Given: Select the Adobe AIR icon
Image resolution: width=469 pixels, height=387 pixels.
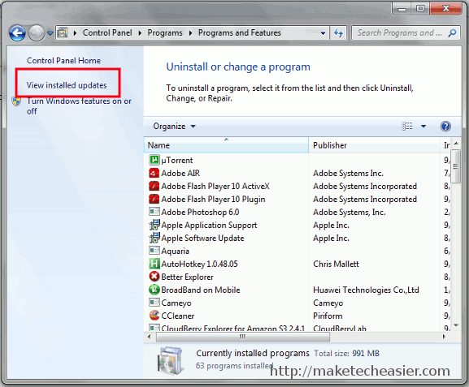Looking at the screenshot, I should click(154, 173).
